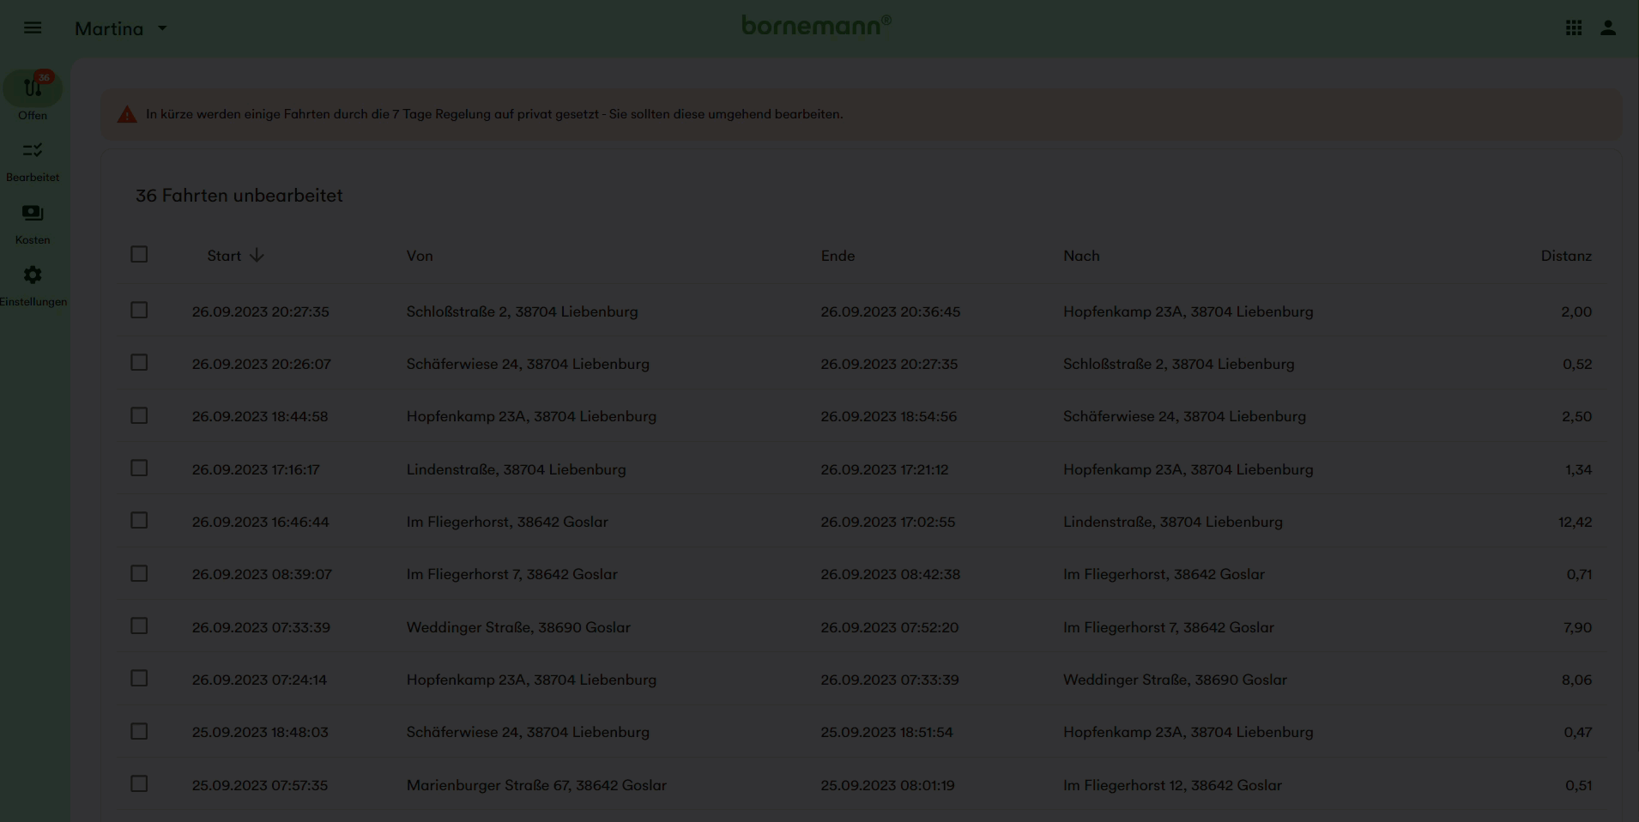Screen dimensions: 1639x822
Task: Open trip from Weddinger Straße, 38690 Goslar
Action: (x=517, y=627)
